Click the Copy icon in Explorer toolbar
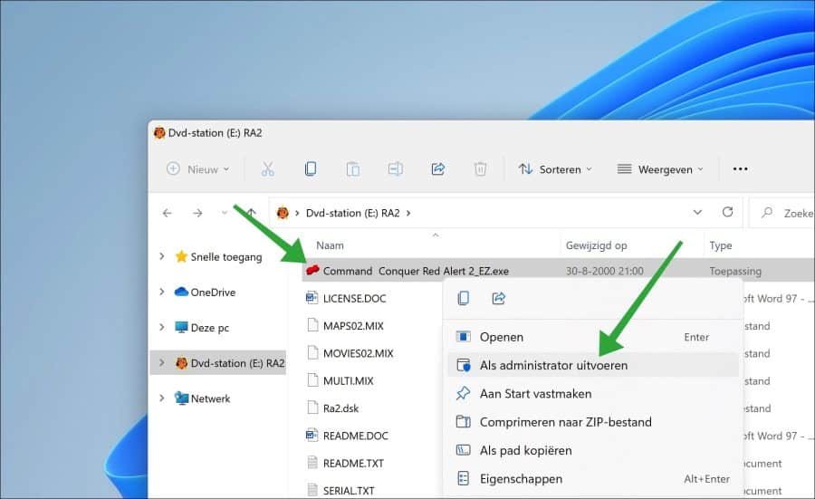The width and height of the screenshot is (815, 499). [311, 169]
